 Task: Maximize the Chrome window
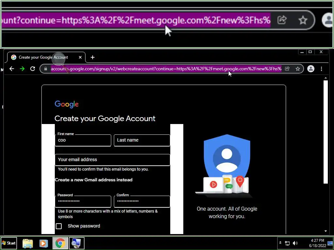coord(310,52)
